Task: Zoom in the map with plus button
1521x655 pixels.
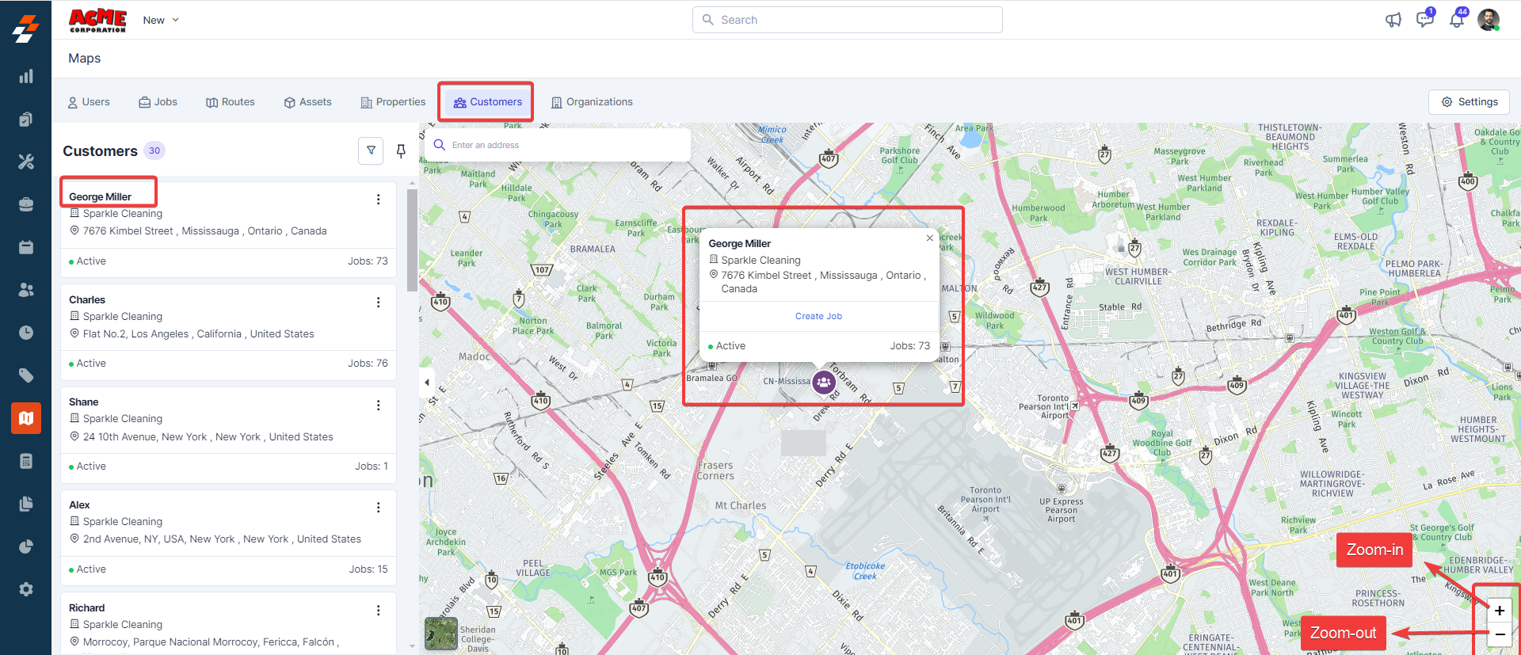Action: tap(1500, 611)
